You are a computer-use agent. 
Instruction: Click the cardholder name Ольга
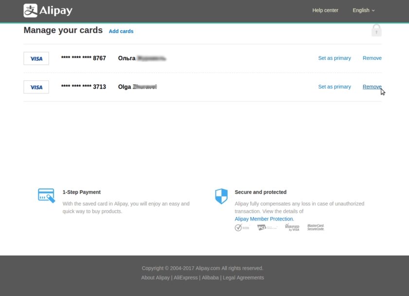click(x=127, y=58)
